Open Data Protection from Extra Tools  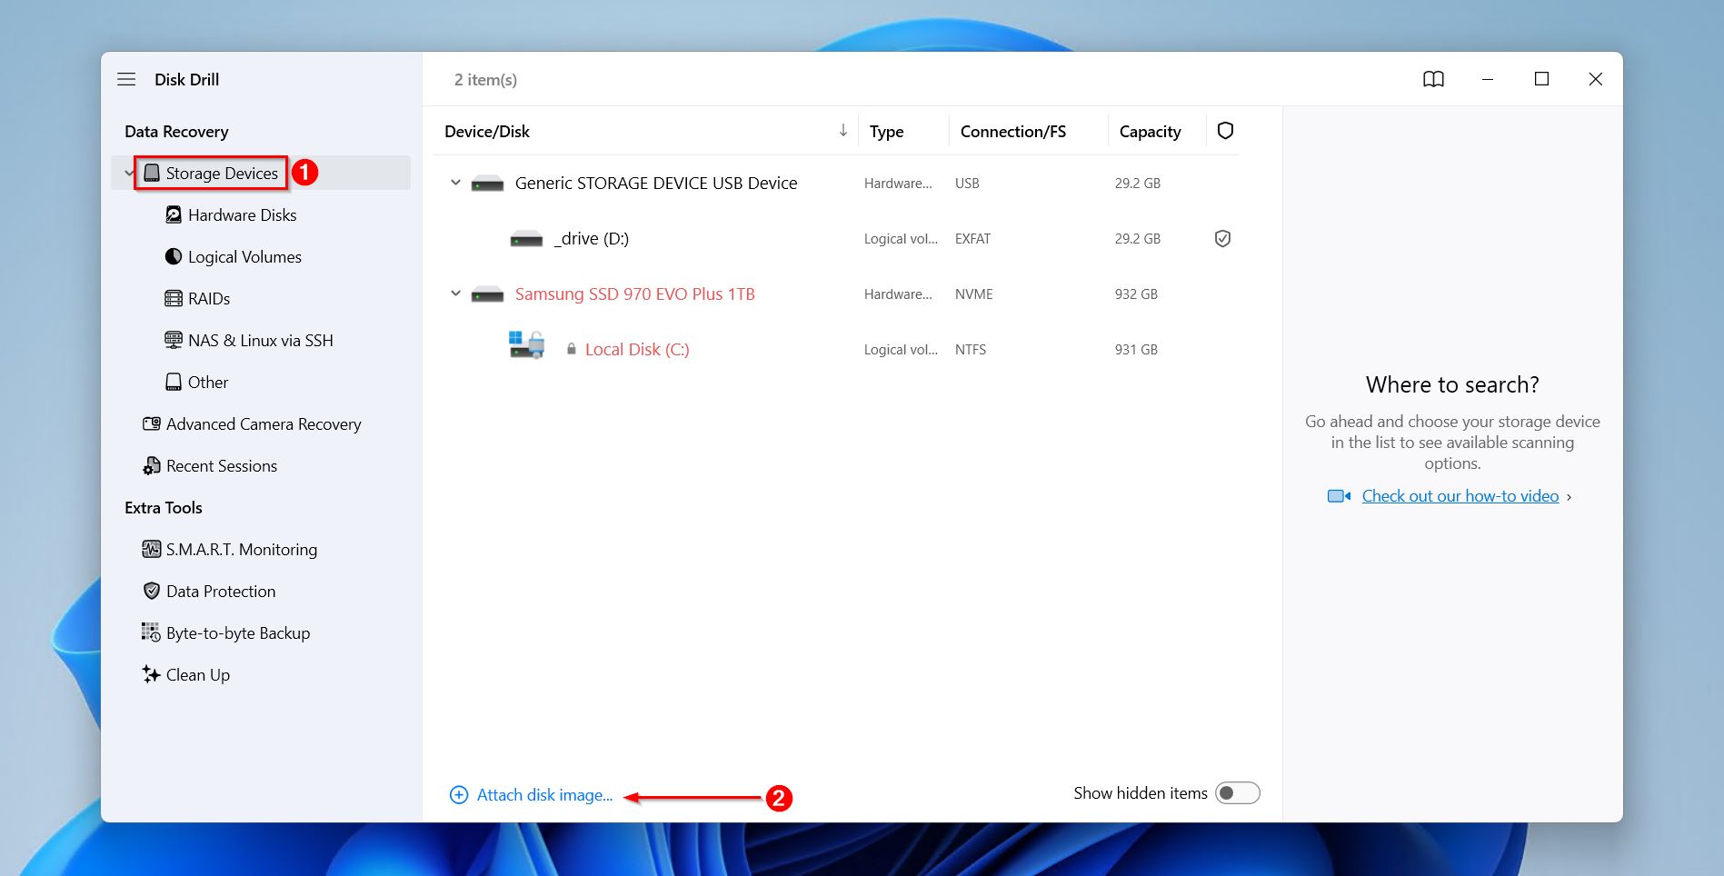220,591
